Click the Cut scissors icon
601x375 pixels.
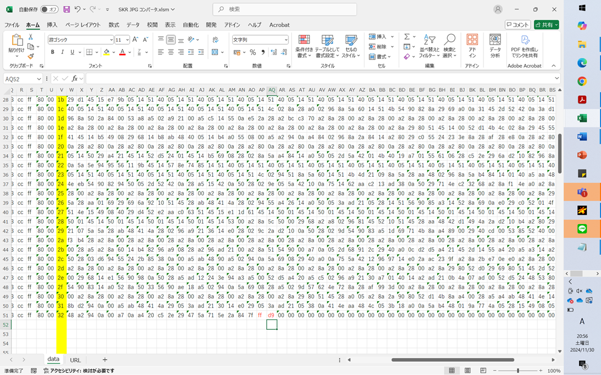31,37
